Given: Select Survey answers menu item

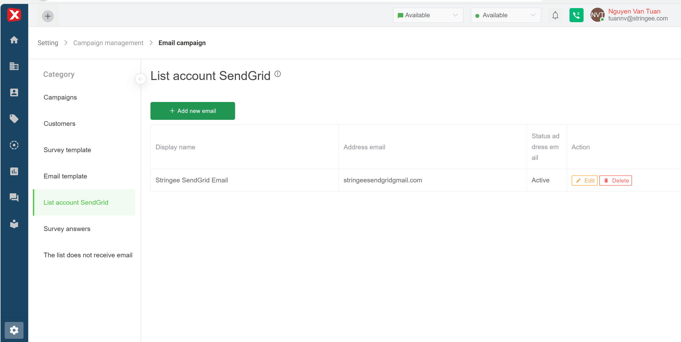Looking at the screenshot, I should click(67, 229).
